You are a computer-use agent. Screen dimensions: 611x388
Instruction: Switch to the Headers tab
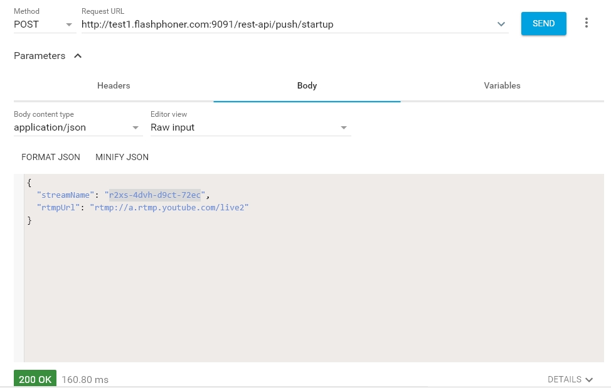(x=114, y=85)
